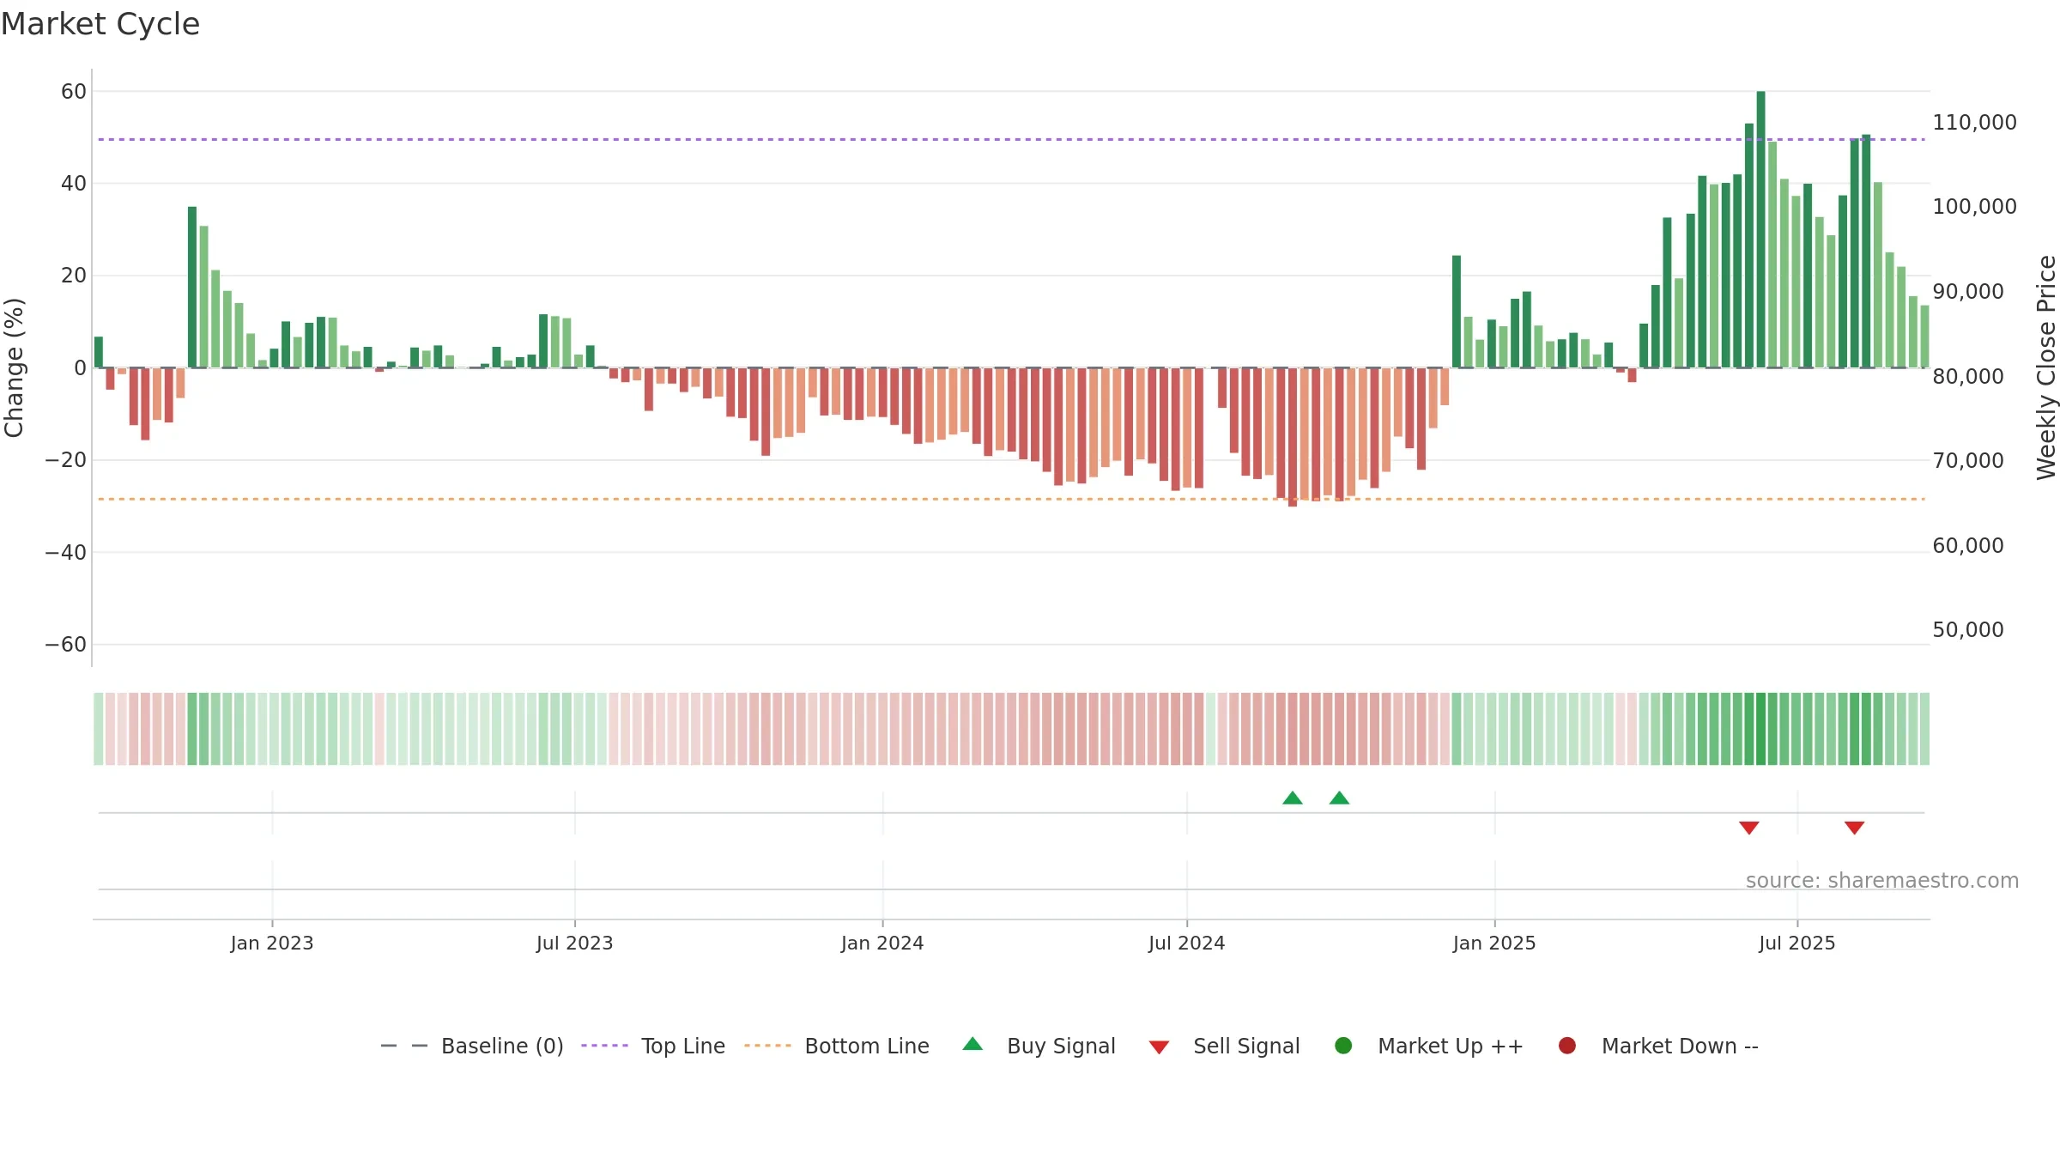Click the purple dotted Top Line legend swatch
This screenshot has height=1159, width=2060.
click(604, 1046)
